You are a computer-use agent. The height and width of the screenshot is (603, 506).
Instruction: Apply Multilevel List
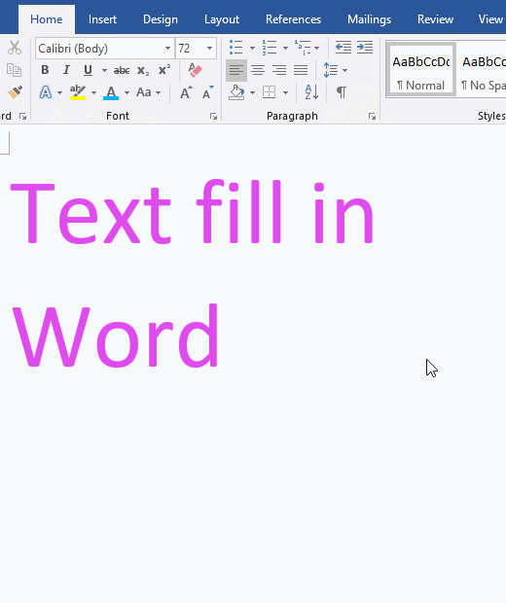[x=303, y=48]
